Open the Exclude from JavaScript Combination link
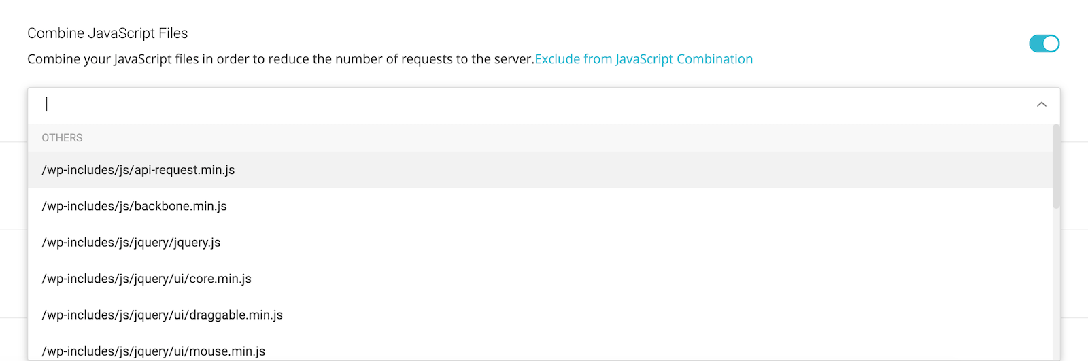1088x361 pixels. pos(643,59)
